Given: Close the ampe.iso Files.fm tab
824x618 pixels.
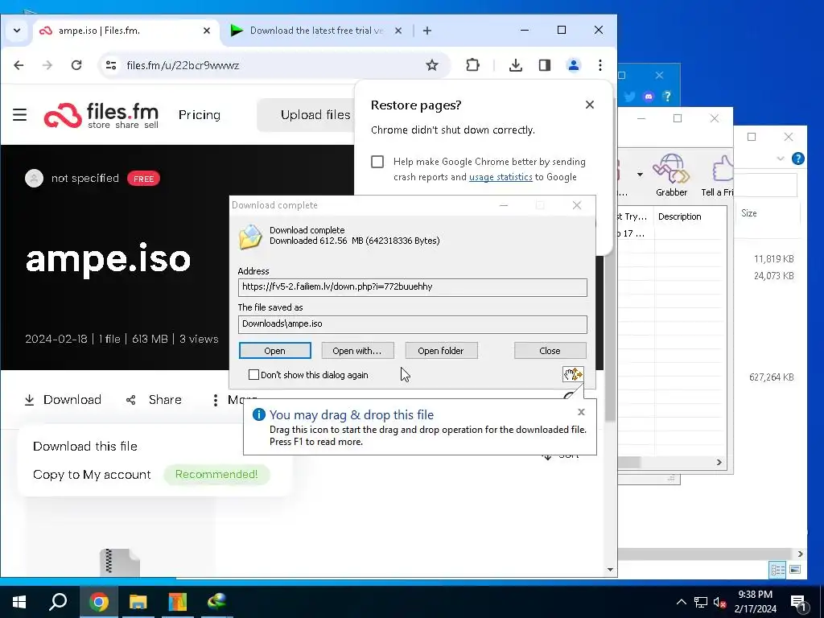Looking at the screenshot, I should [x=207, y=31].
